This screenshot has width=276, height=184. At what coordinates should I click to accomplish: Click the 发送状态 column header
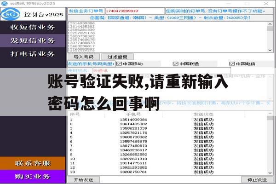[203, 114]
